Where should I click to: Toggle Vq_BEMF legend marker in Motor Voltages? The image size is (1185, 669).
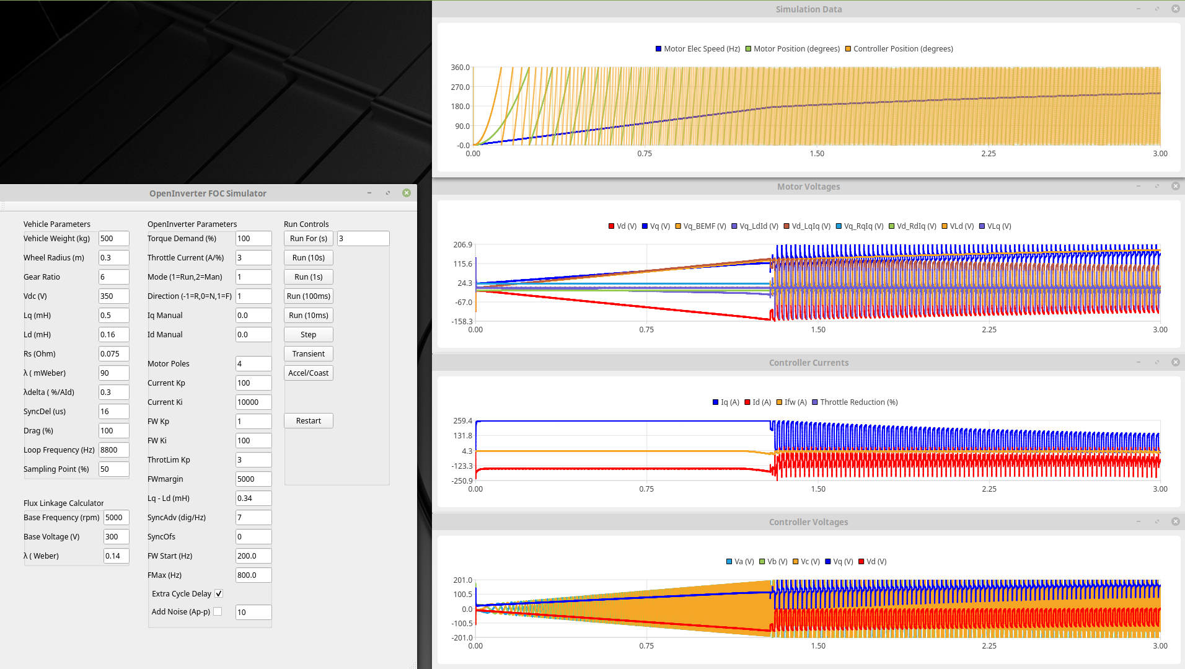tap(678, 226)
